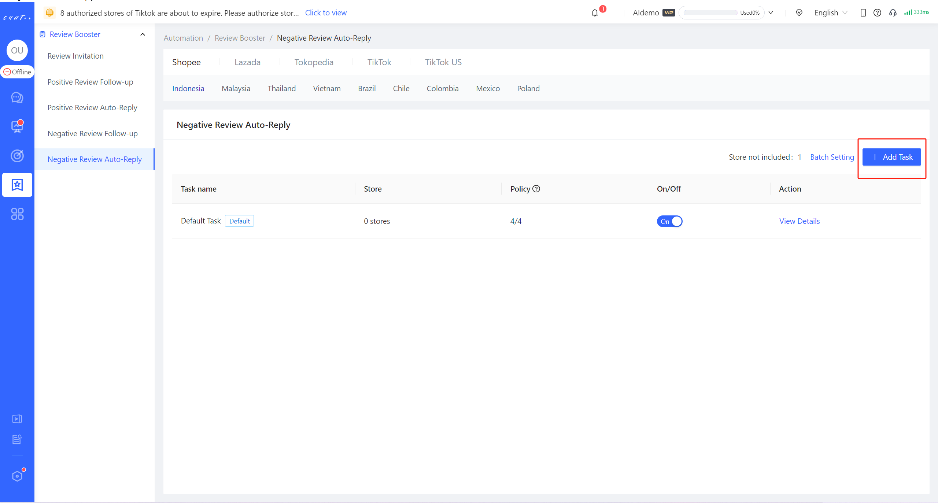
Task: Click the network latency 333ms indicator
Action: (x=917, y=12)
